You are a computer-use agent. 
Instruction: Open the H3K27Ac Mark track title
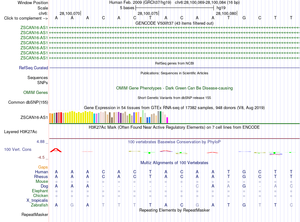(x=174, y=127)
